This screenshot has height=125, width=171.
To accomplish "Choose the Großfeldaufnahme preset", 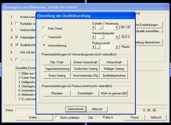I will click(114, 76).
